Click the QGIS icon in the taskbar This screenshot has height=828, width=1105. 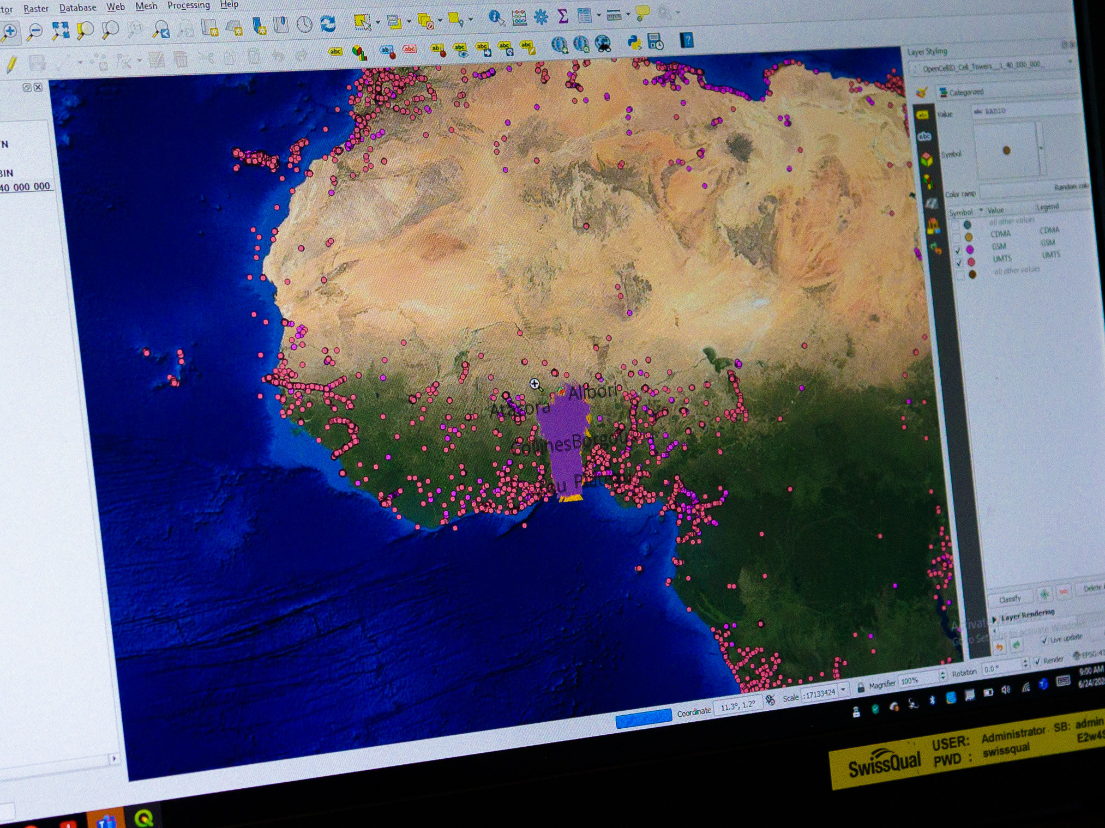(143, 818)
